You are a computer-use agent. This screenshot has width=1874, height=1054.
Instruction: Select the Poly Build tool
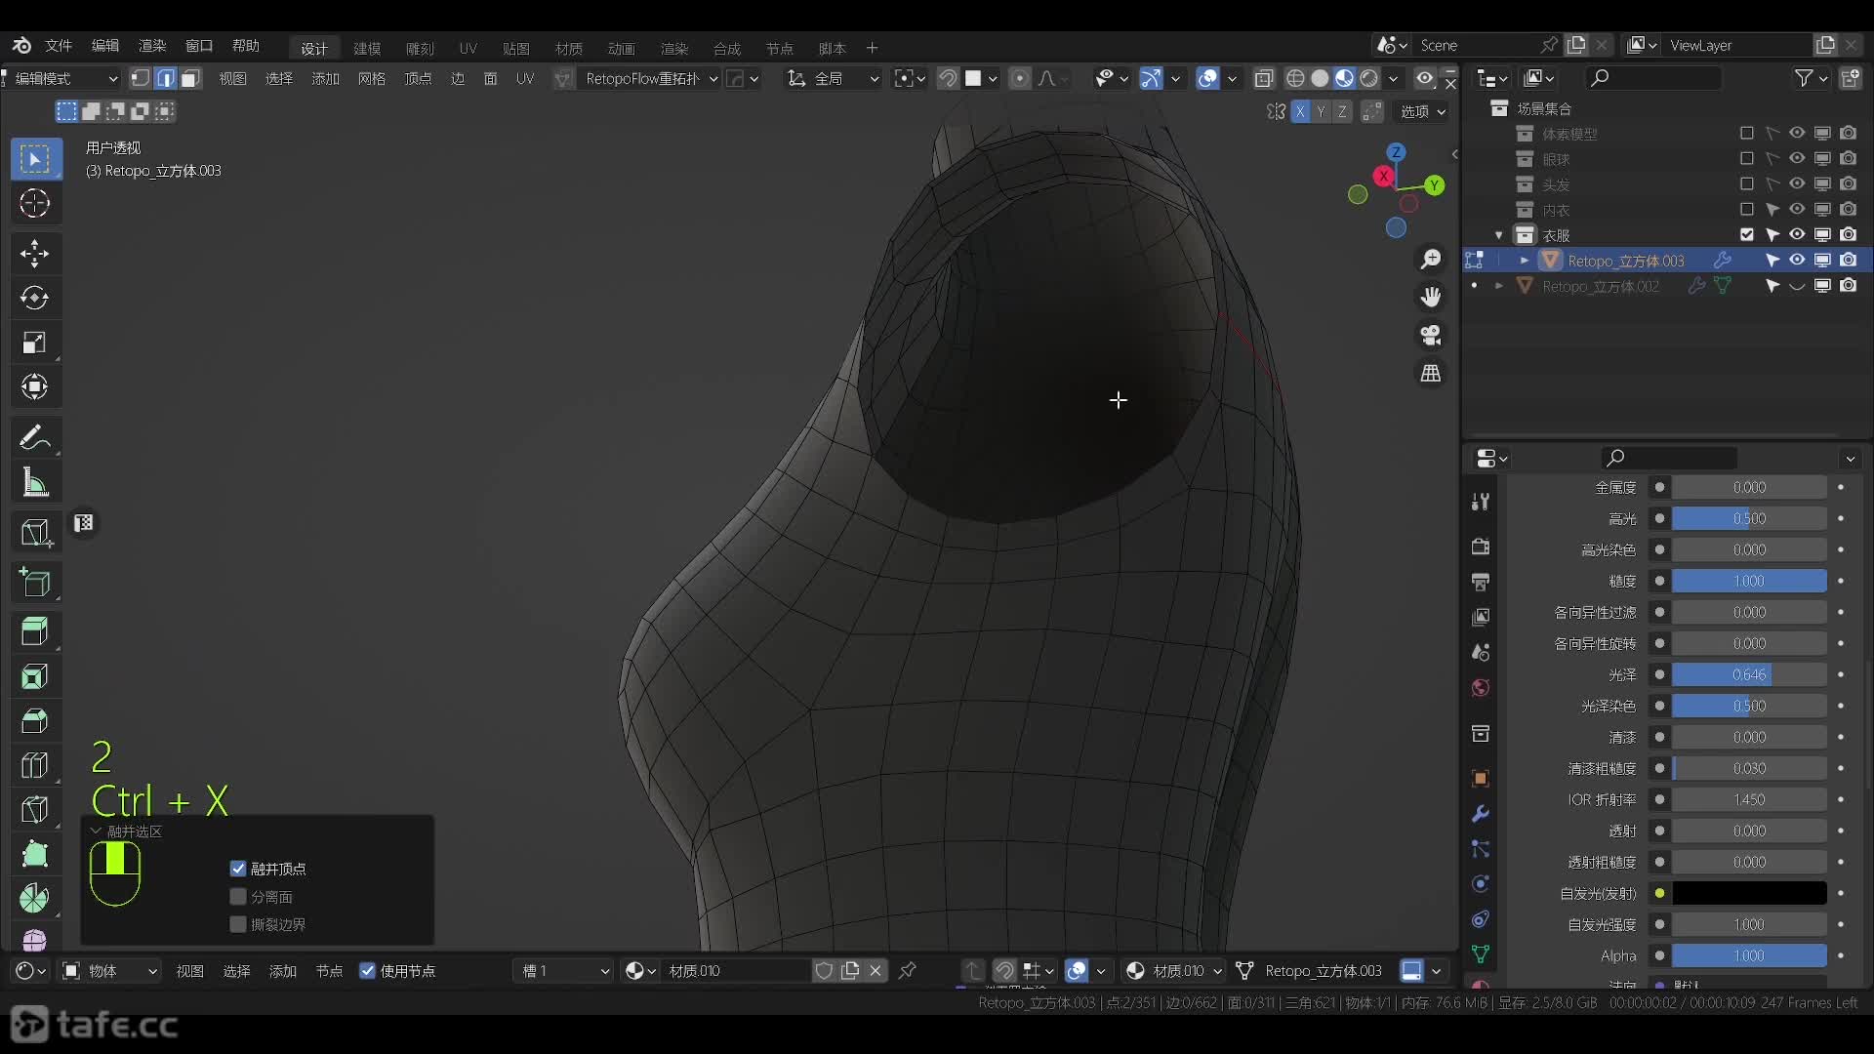click(x=35, y=854)
